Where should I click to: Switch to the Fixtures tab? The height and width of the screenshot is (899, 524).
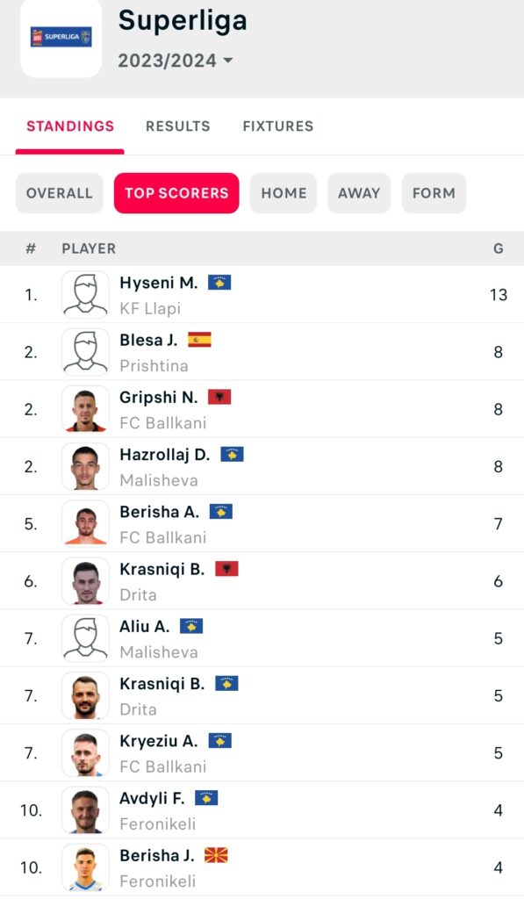[x=278, y=126]
